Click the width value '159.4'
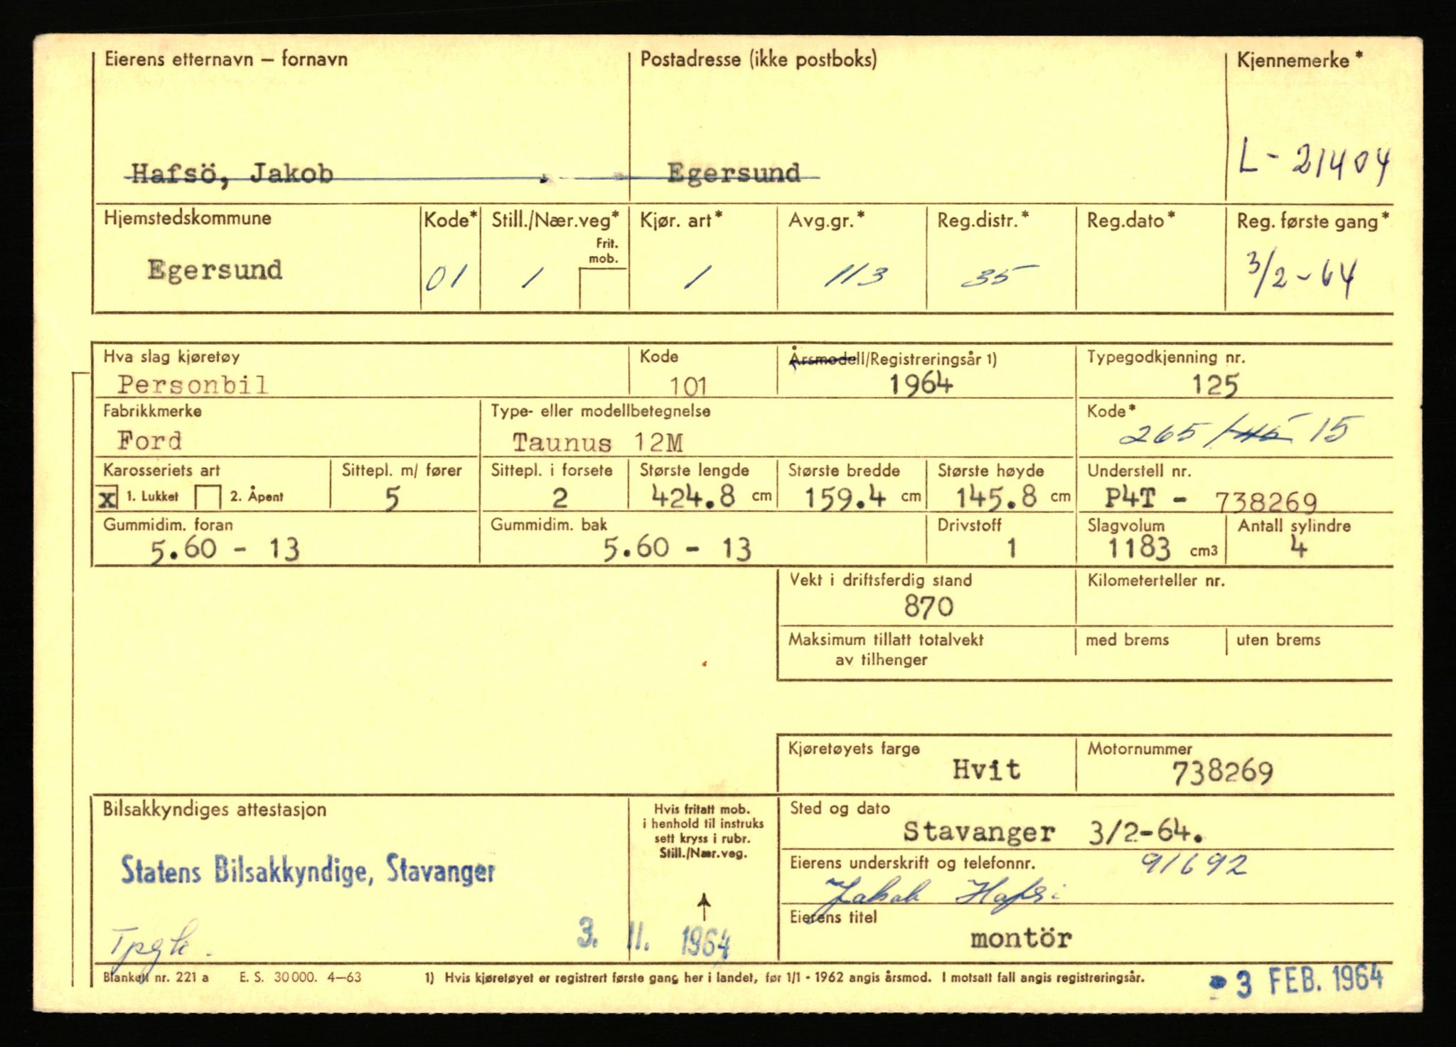Screen dimensions: 1456x1047 coord(845,497)
